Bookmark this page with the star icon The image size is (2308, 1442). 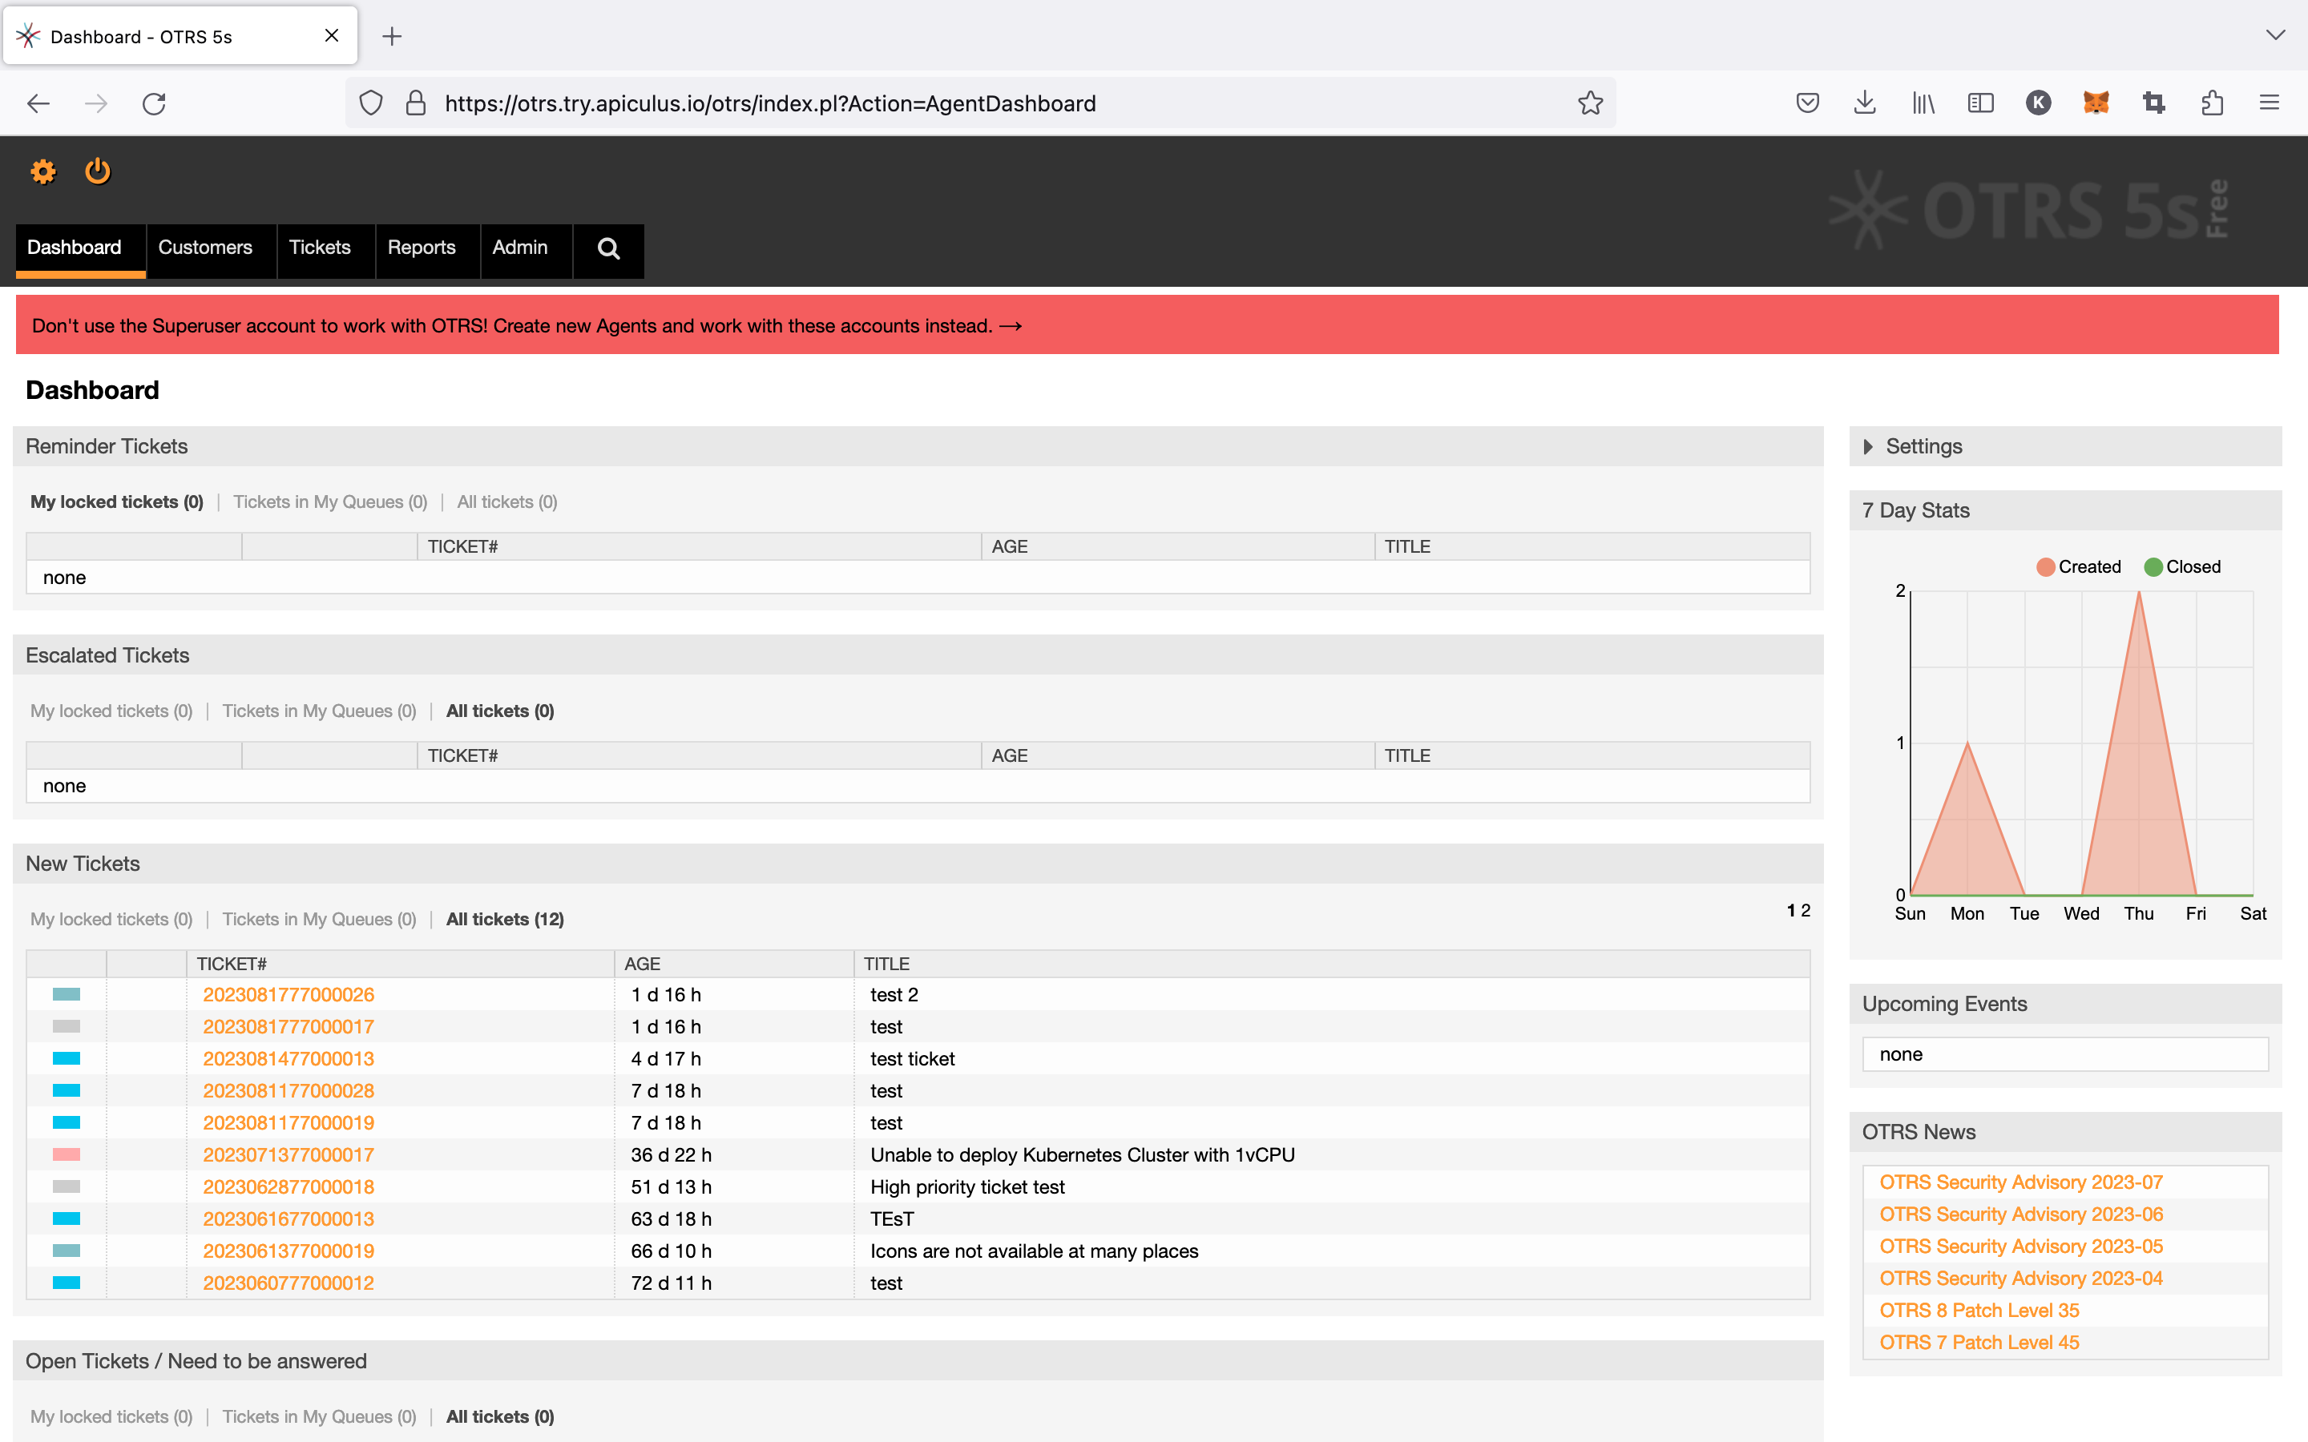(x=1590, y=102)
